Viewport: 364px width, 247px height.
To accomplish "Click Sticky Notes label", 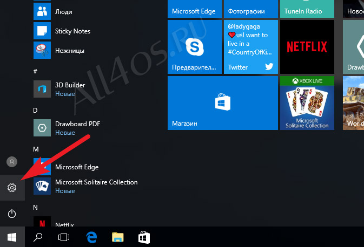I will point(72,31).
